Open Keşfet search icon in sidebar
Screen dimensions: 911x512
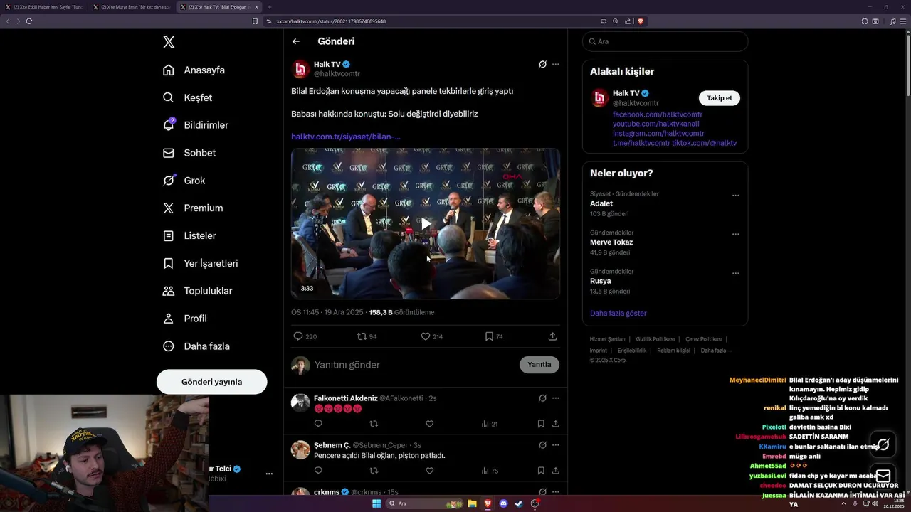[x=169, y=97]
